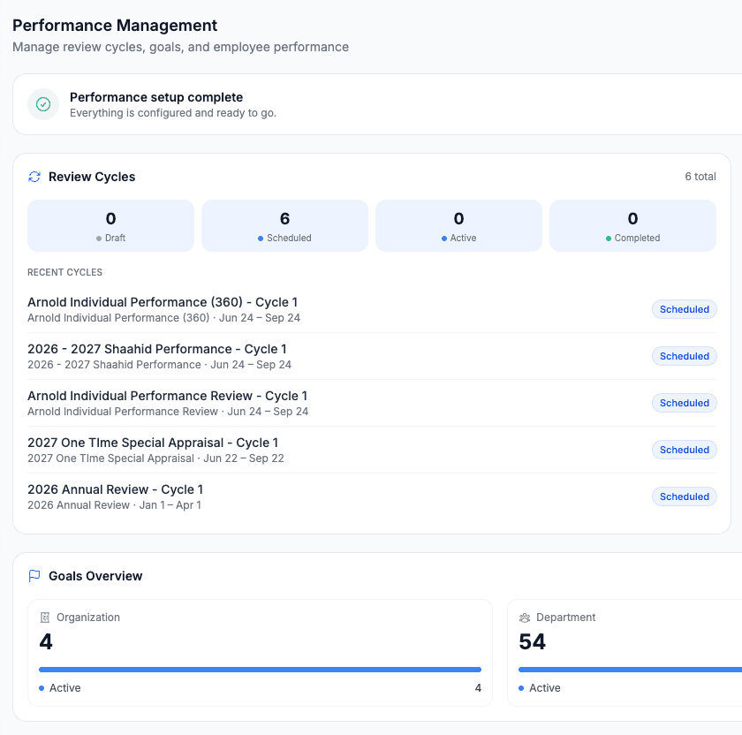The height and width of the screenshot is (735, 742).
Task: Click the Active label under Department goals
Action: pos(545,687)
